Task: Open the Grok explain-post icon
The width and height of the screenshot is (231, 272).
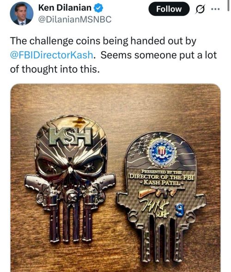Action: click(200, 9)
